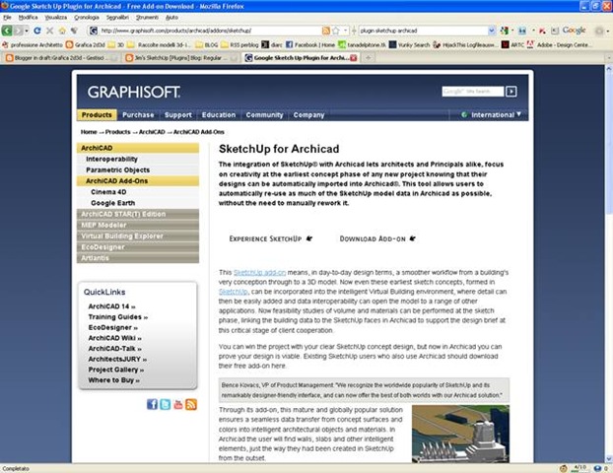Open Graphisoft's Twitter icon

point(165,404)
